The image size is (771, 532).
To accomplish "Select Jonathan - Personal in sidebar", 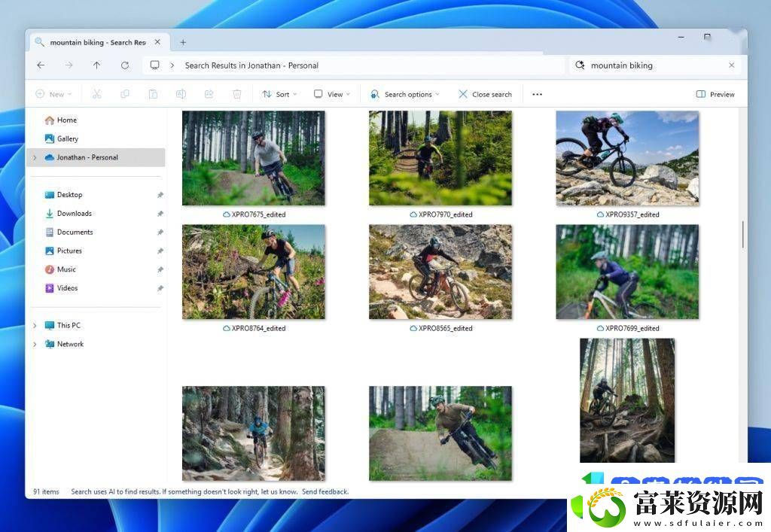I will coord(96,158).
